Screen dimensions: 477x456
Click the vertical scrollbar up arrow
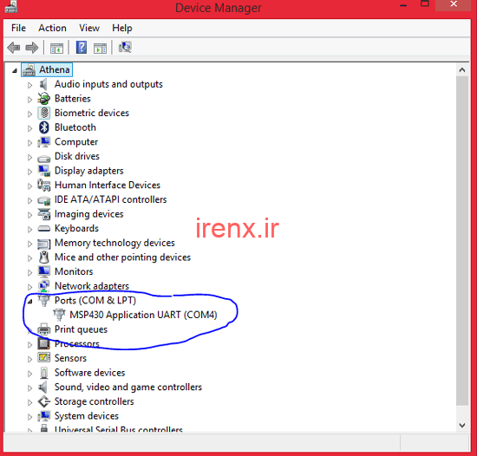coord(462,70)
